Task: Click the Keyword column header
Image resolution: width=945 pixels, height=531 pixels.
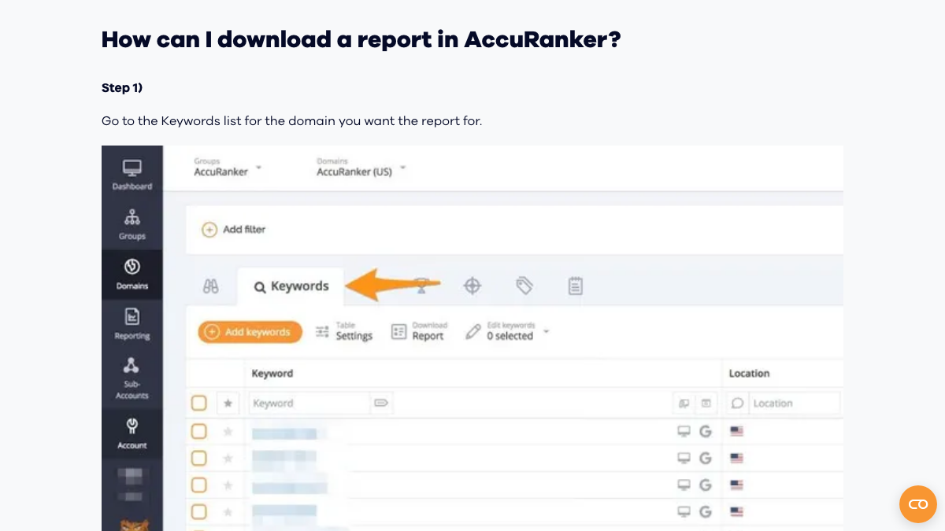Action: coord(272,374)
